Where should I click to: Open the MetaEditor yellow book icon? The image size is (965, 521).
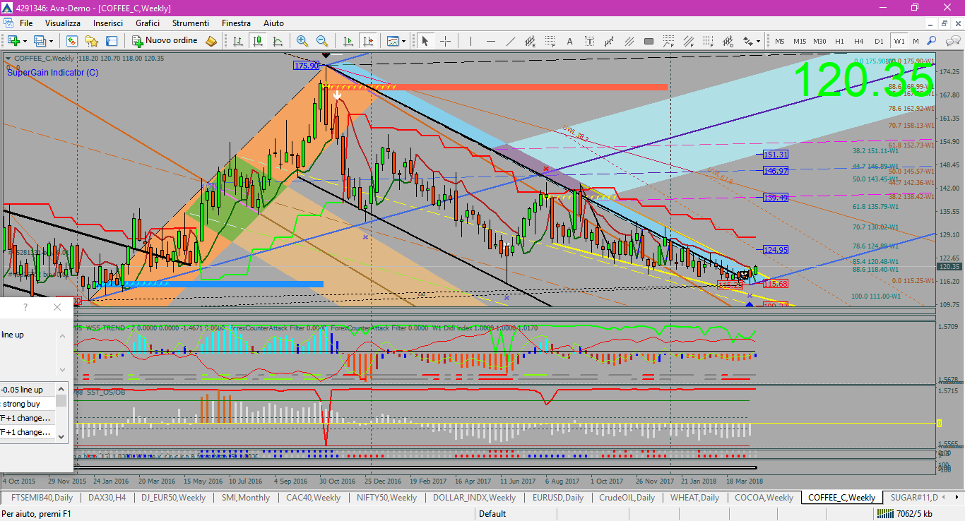coord(211,41)
